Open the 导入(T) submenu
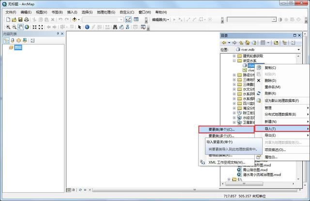The height and width of the screenshot is (201, 310). pos(282,129)
